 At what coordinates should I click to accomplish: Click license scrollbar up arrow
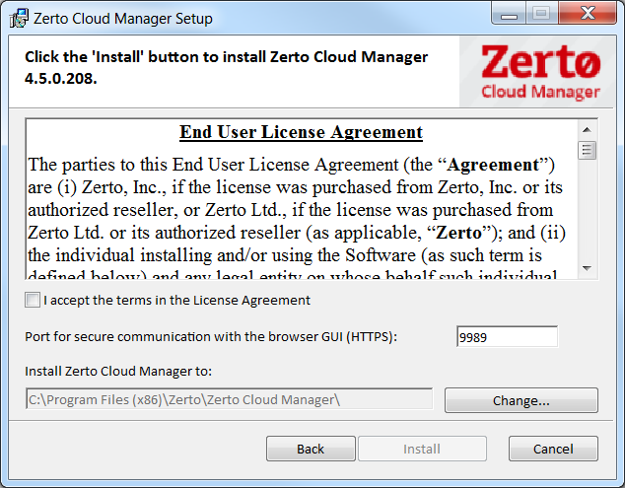click(x=587, y=129)
